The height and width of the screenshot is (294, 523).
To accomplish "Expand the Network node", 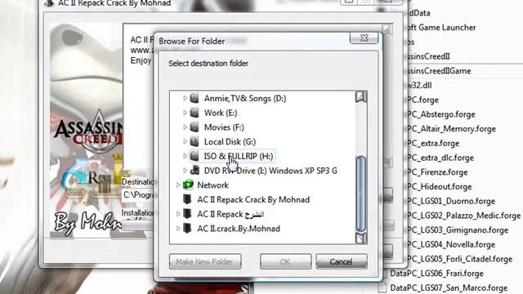I will point(178,185).
